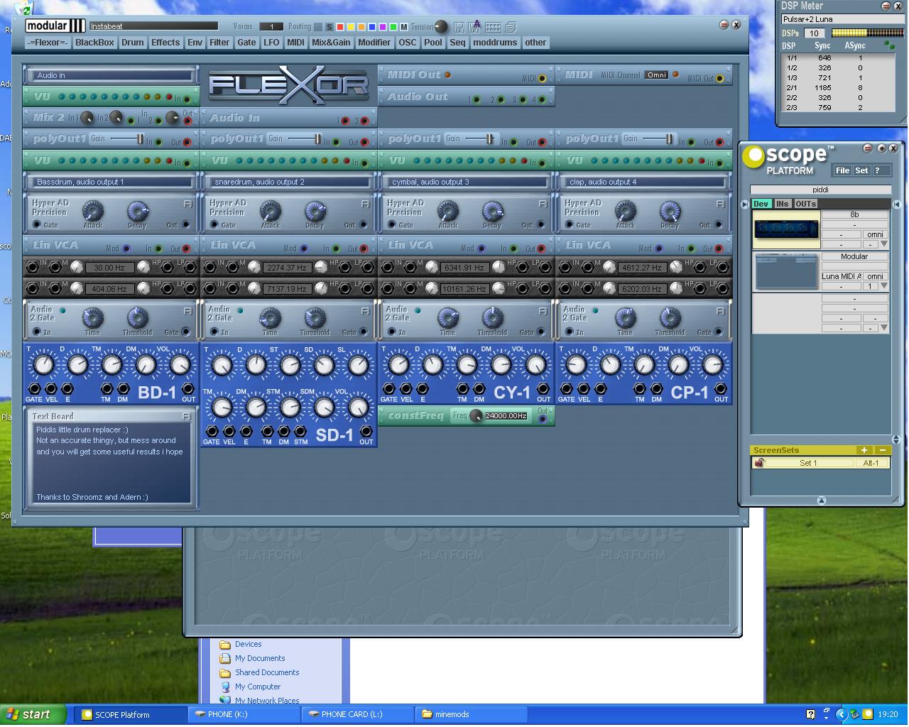
Task: Click the Set 1 lock icon
Action: pyautogui.click(x=759, y=463)
